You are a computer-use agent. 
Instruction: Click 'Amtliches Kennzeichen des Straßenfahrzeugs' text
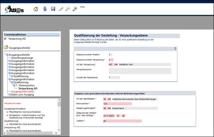pos(134,99)
